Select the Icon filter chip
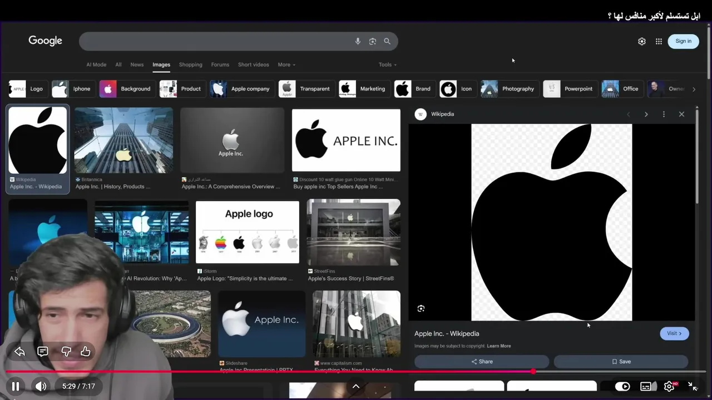Screen dimensions: 712x400 457,89
